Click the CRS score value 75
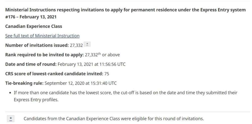 tap(107, 74)
